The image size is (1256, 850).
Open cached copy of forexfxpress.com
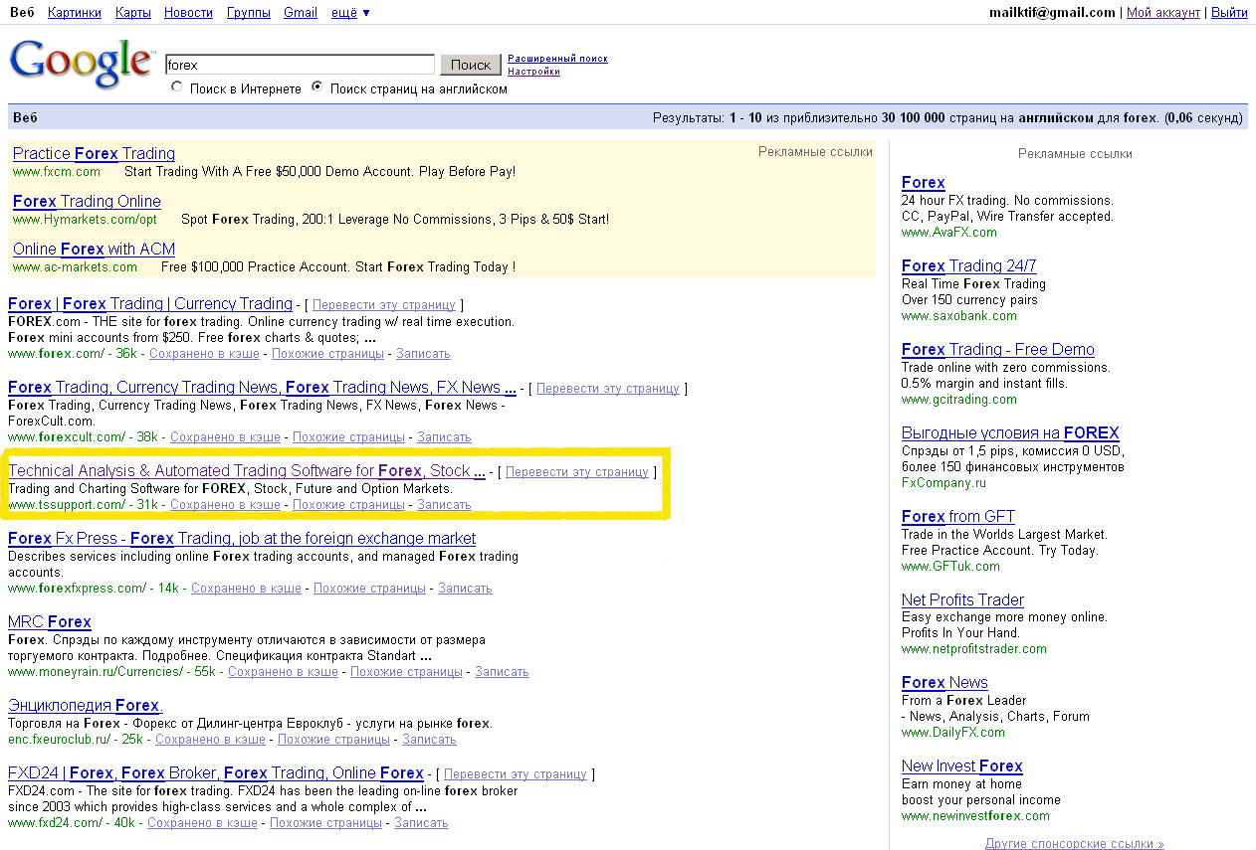[x=246, y=589]
